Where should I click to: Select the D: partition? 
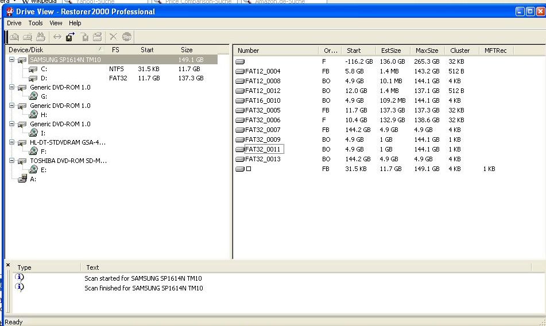[x=44, y=78]
